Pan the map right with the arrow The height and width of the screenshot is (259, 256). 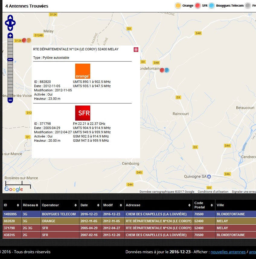point(14,23)
